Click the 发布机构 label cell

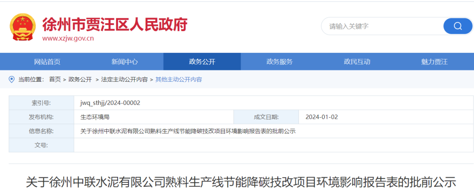(x=41, y=117)
